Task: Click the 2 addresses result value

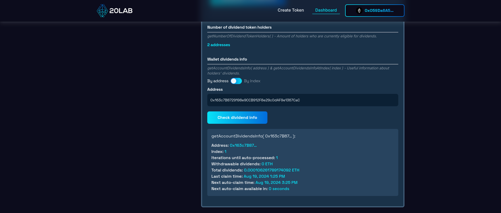Action: coord(219,45)
